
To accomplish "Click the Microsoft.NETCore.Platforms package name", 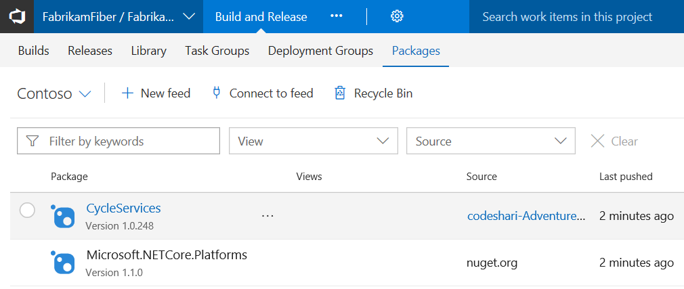I will click(167, 255).
